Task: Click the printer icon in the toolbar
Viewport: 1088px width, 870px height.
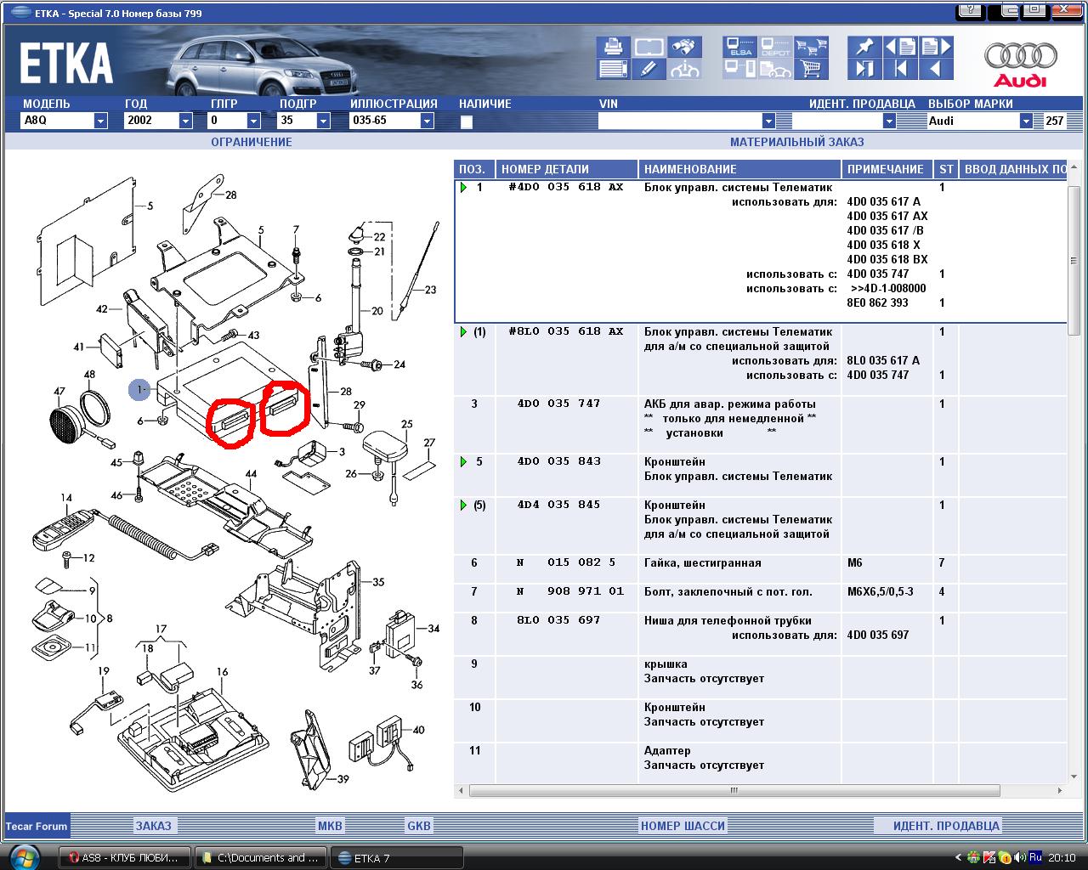Action: pos(612,48)
